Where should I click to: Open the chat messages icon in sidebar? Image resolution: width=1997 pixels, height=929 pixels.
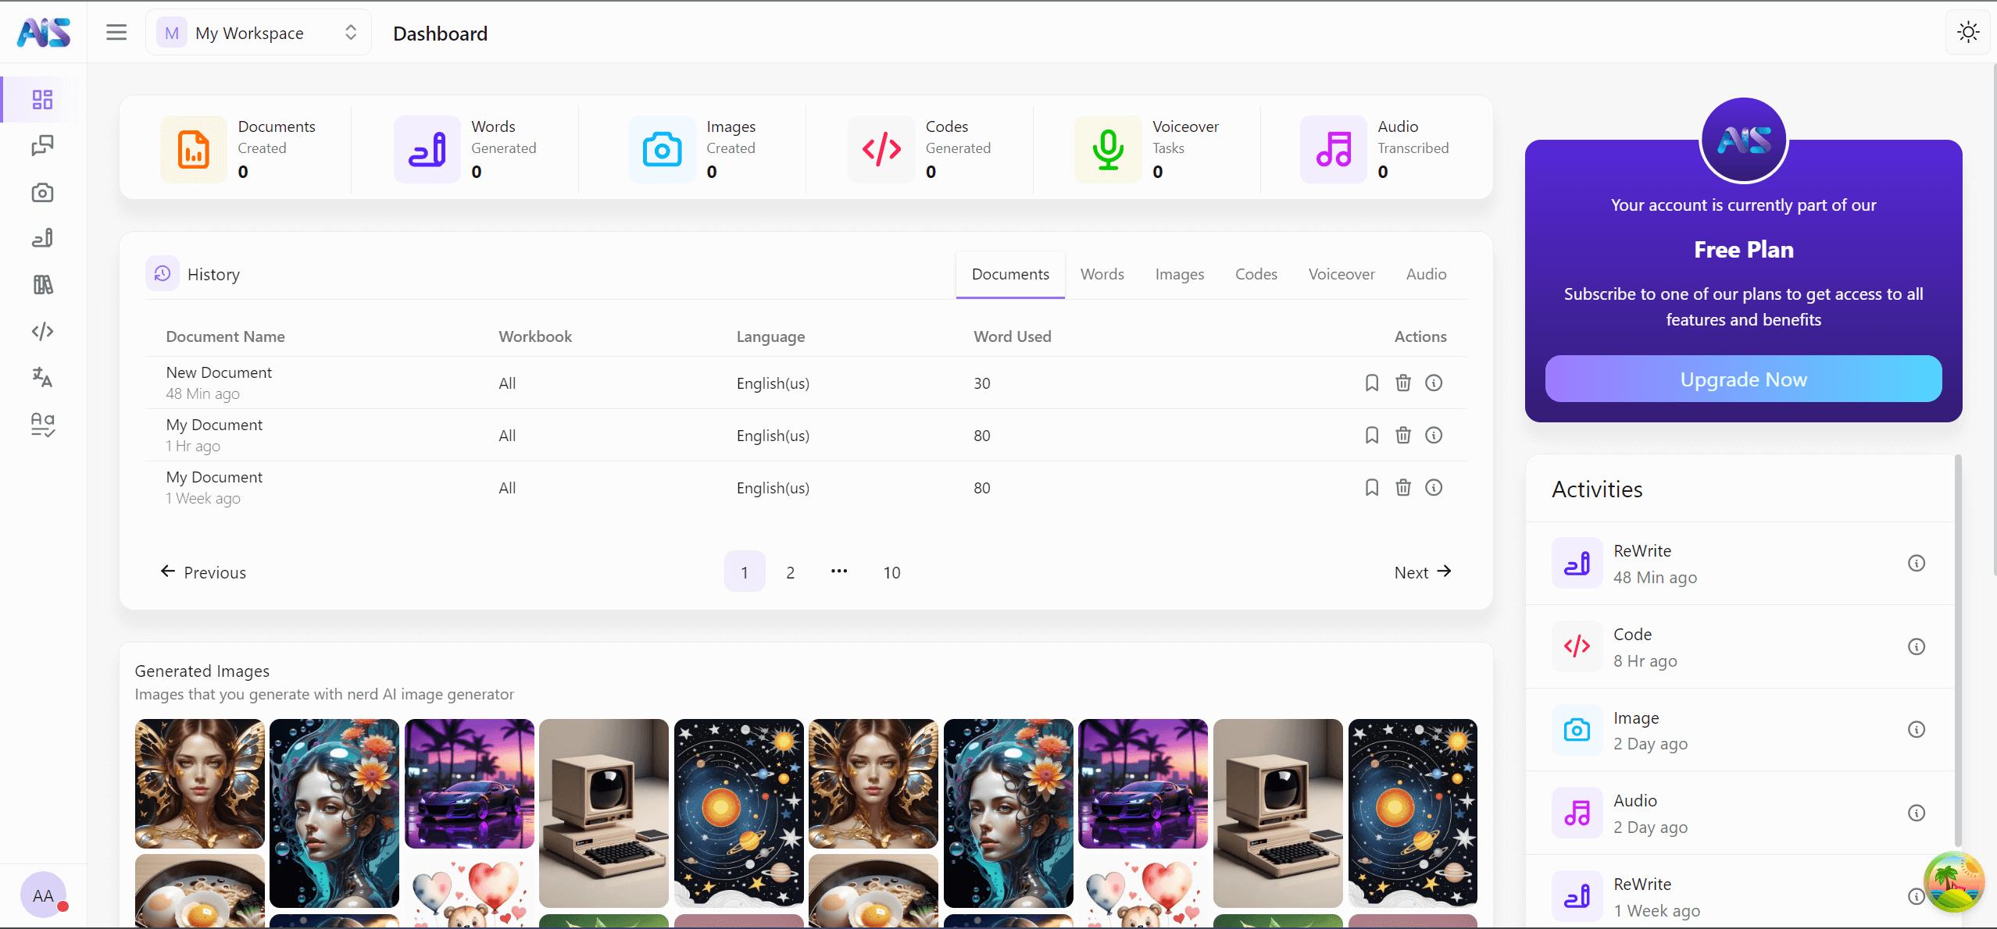tap(42, 146)
